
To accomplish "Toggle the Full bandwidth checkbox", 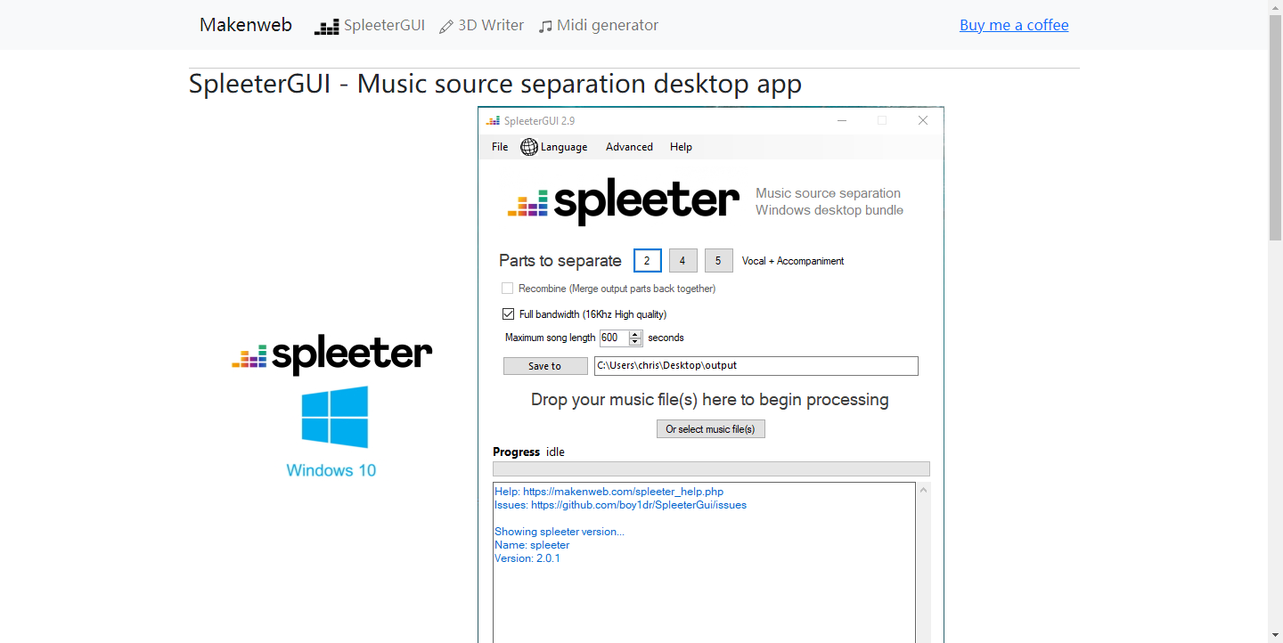I will pos(508,314).
